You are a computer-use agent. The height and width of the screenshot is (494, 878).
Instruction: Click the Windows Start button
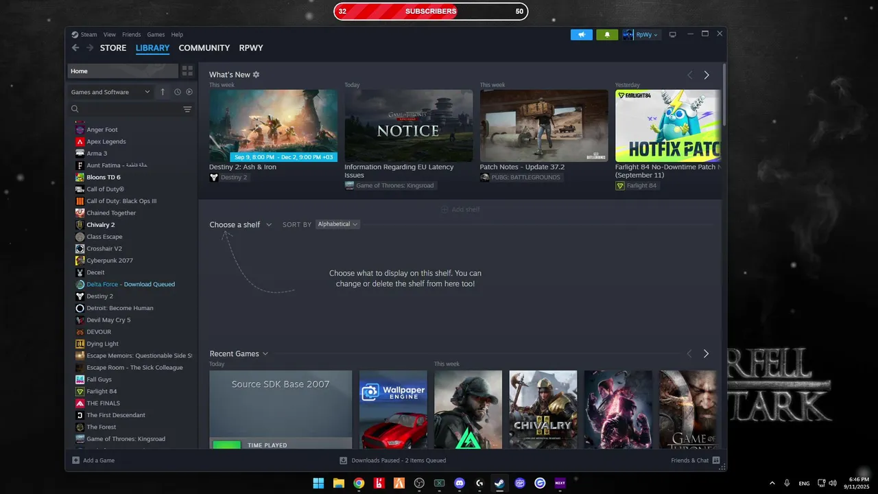point(318,483)
